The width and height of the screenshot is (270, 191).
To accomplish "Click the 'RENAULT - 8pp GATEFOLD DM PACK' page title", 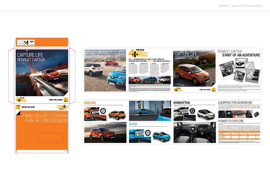I will (x=241, y=6).
